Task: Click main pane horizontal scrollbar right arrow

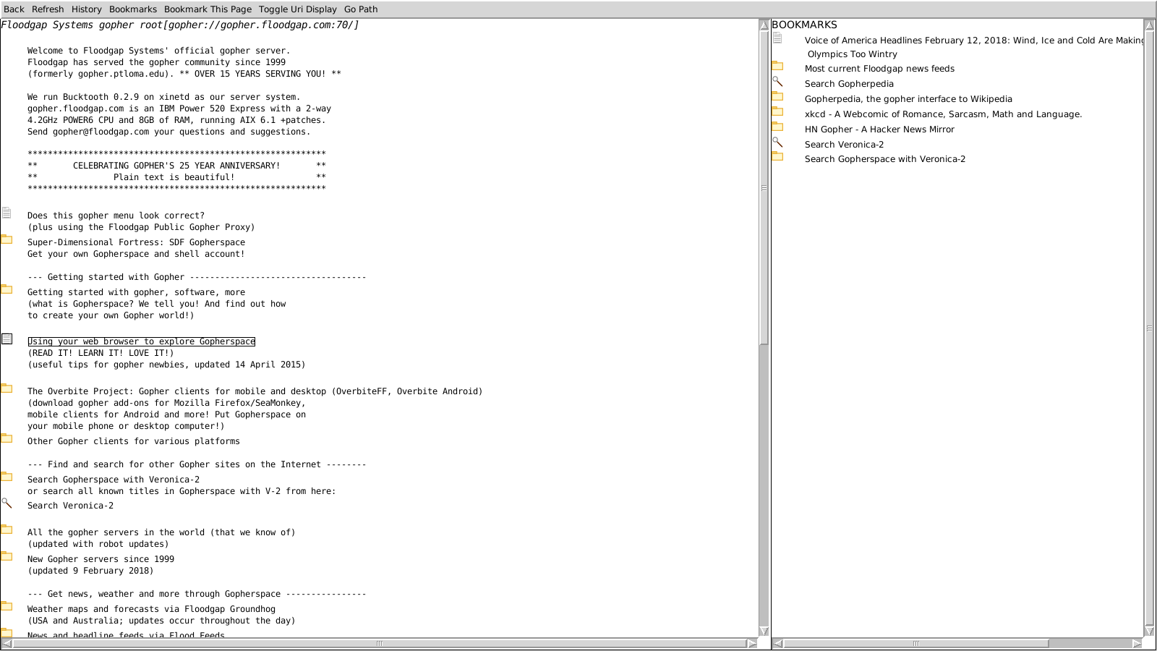Action: coord(752,643)
